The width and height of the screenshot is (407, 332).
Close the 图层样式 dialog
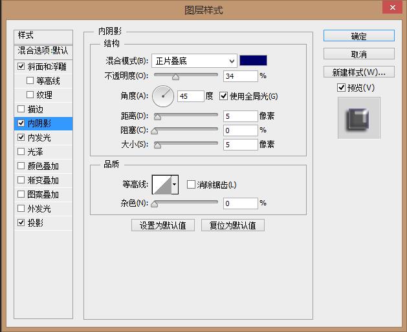tap(393, 7)
